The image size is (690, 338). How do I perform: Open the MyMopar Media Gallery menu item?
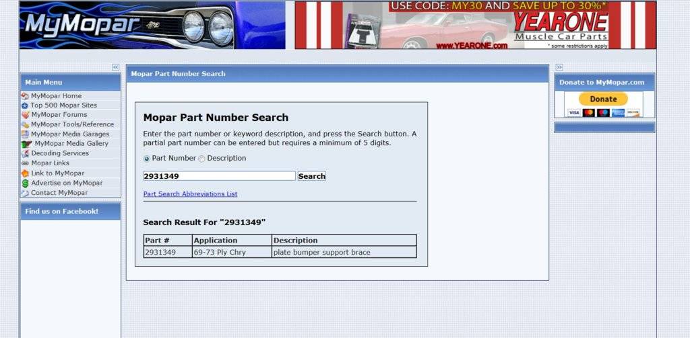pos(71,144)
